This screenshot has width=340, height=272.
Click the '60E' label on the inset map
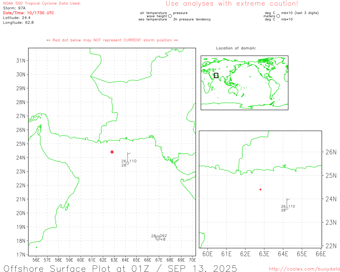pos(208,254)
